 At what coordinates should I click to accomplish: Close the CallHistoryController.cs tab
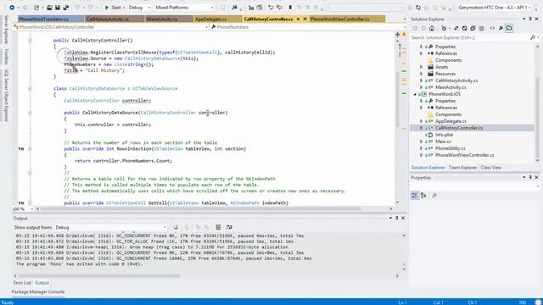point(305,19)
